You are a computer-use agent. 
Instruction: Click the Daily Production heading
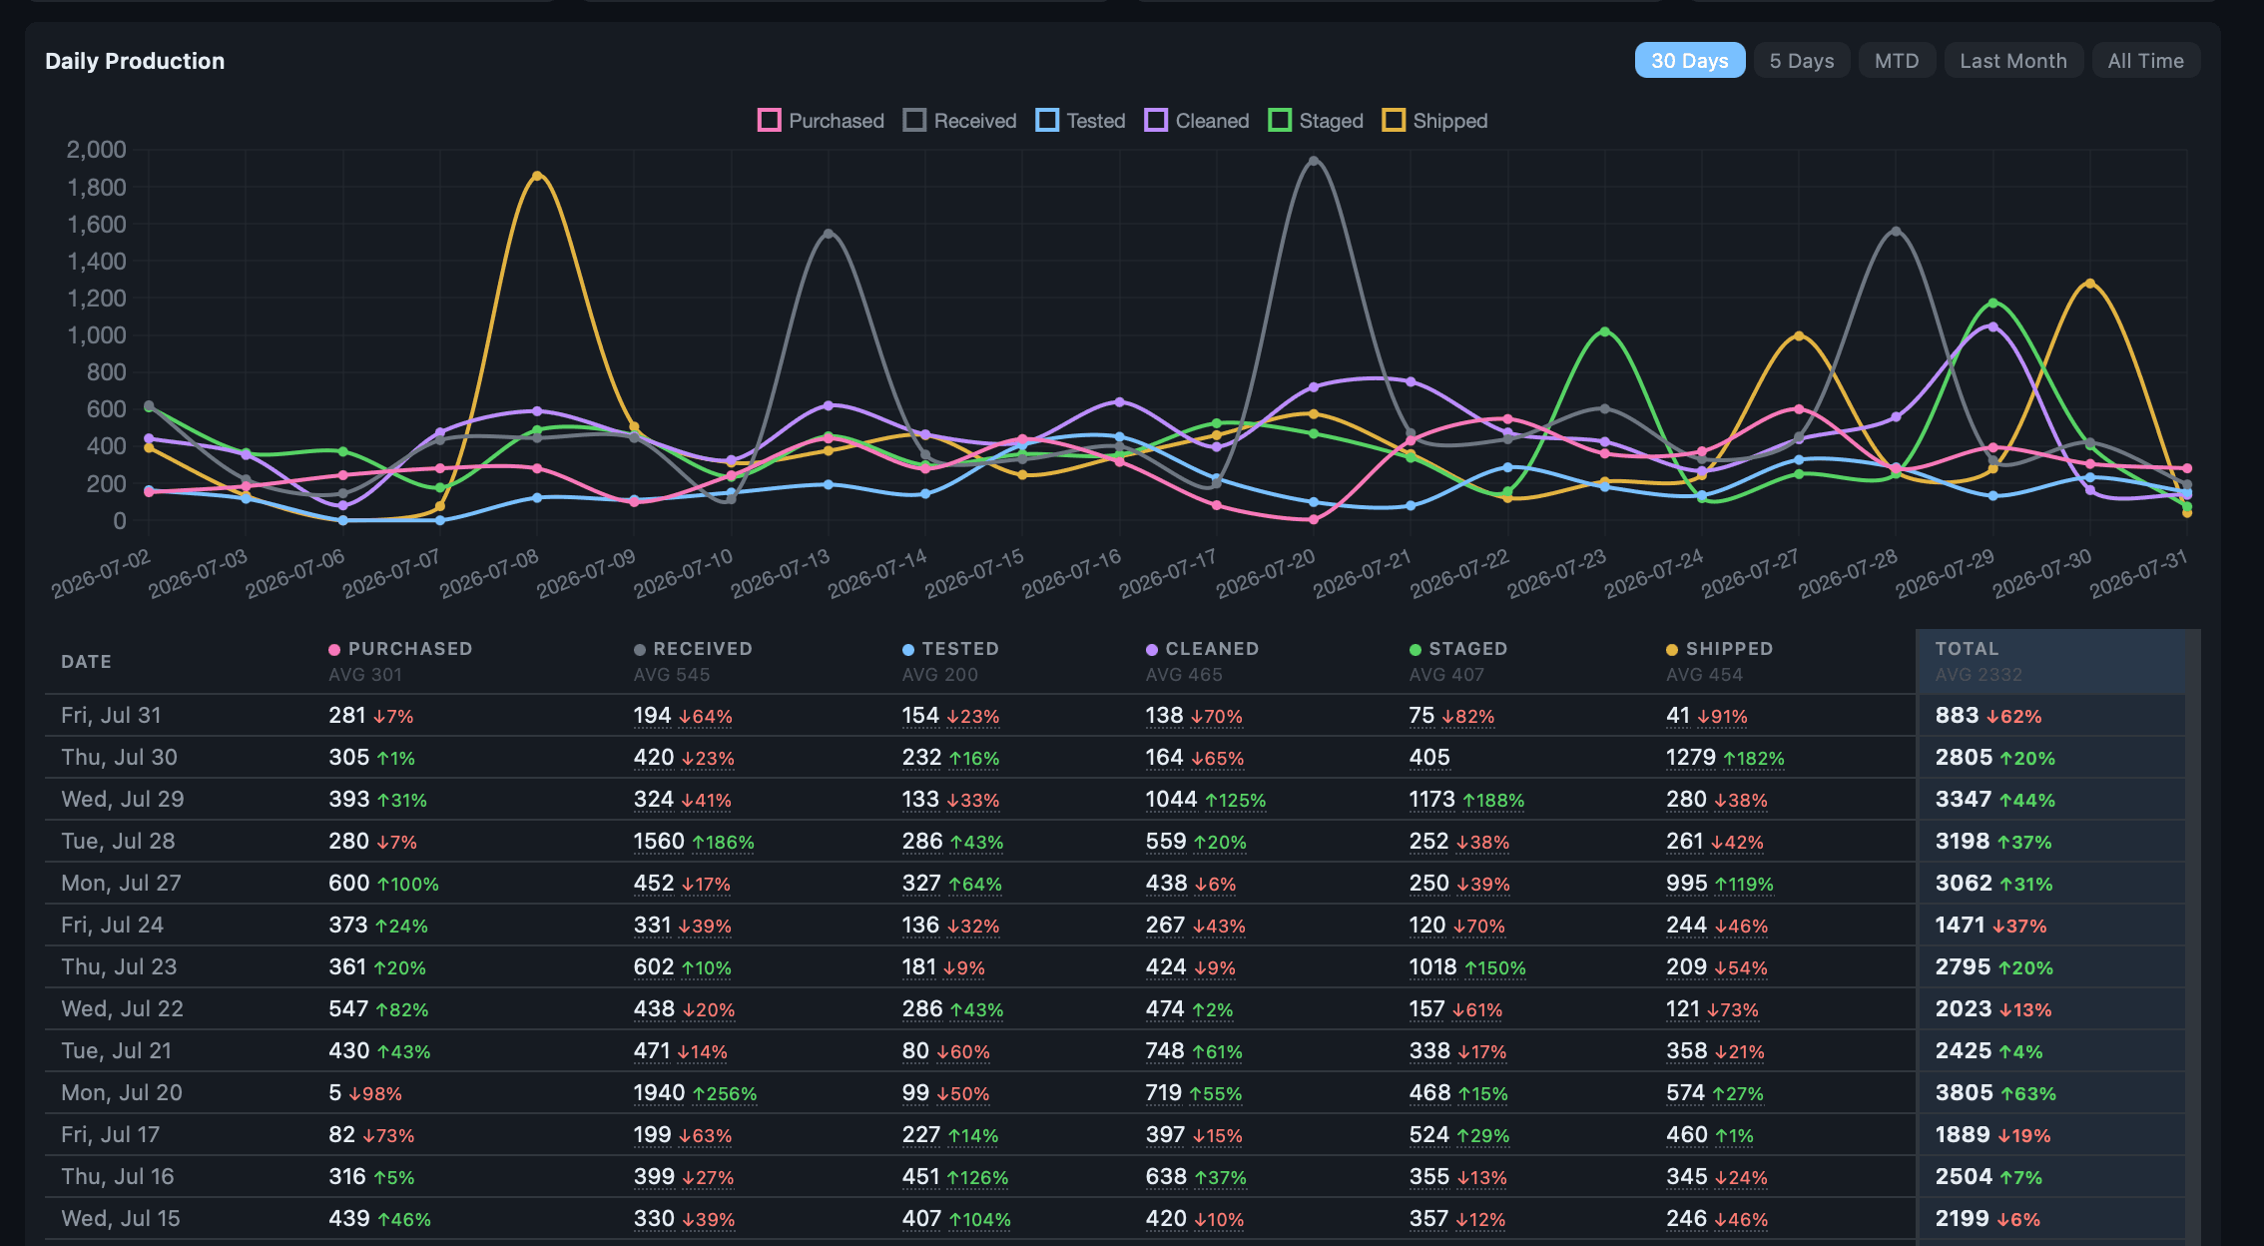click(135, 61)
